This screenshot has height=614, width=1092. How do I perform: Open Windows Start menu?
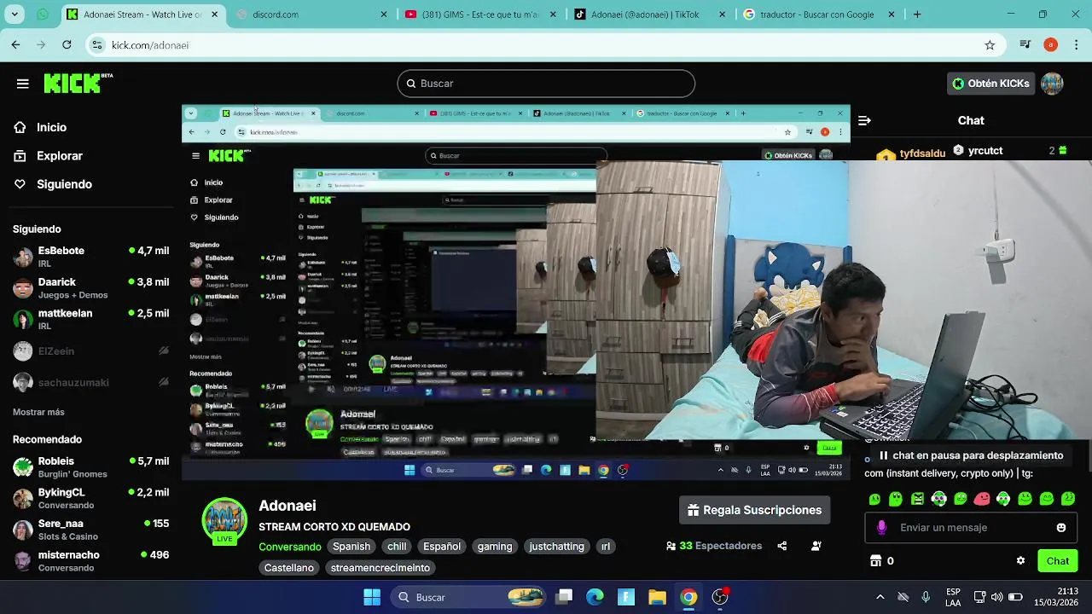(x=372, y=597)
